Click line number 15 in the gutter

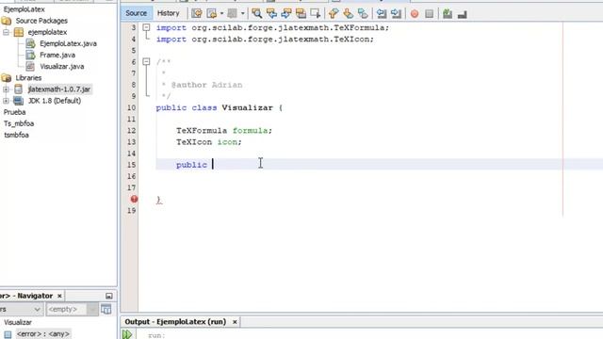click(x=131, y=165)
